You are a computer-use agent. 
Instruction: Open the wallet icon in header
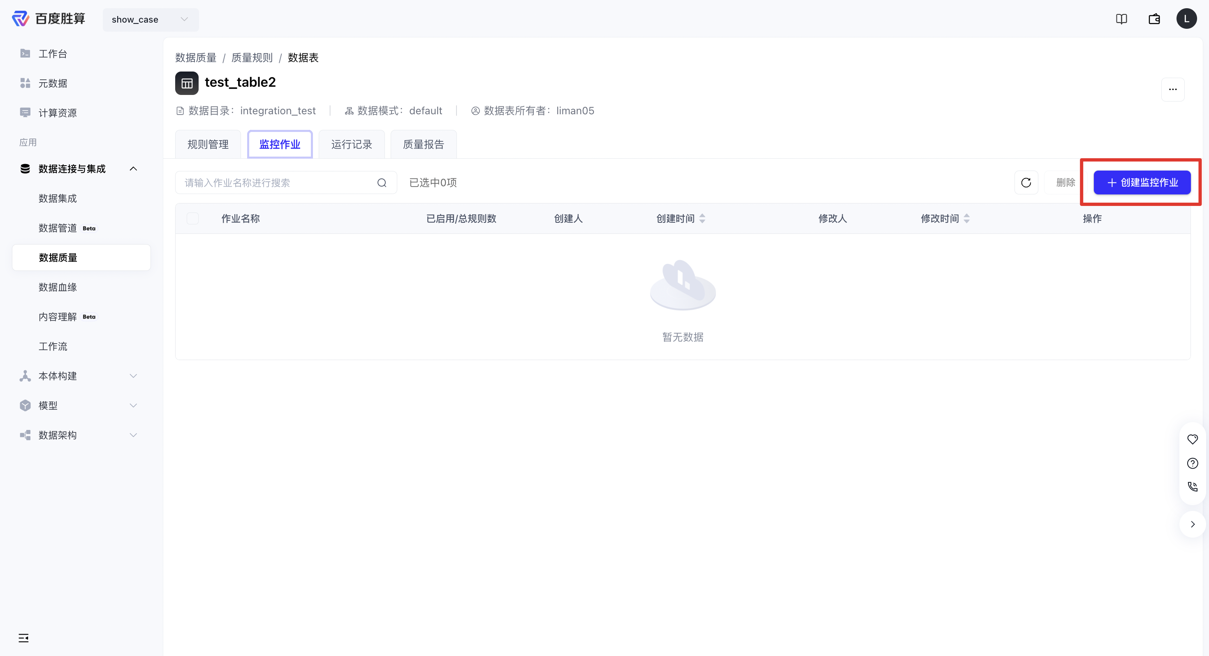1154,19
